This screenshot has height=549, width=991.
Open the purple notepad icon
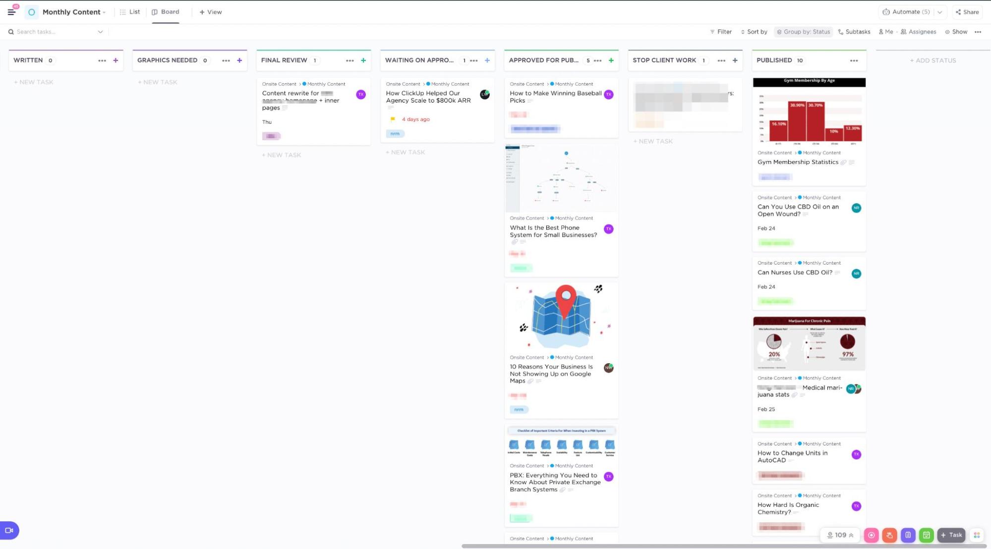[x=908, y=535]
